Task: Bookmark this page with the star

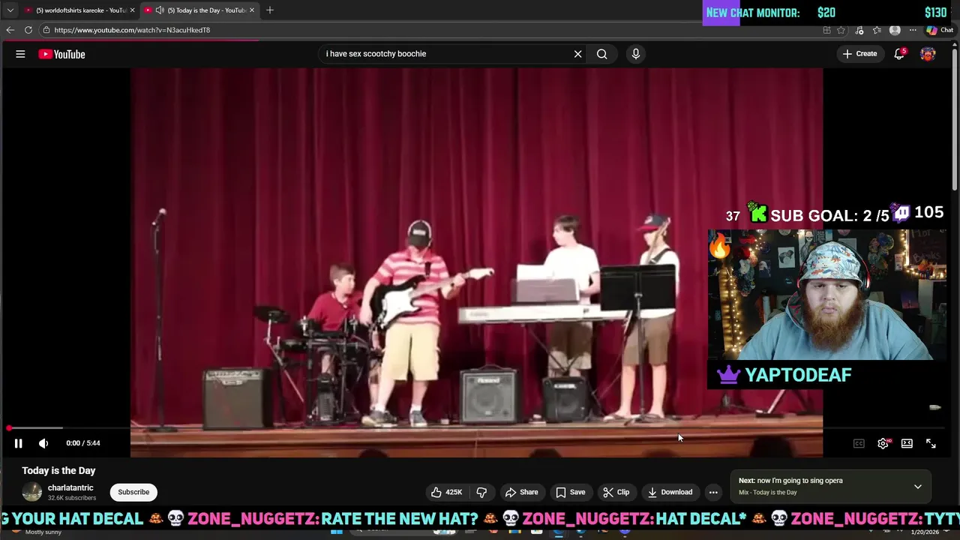Action: pos(841,30)
